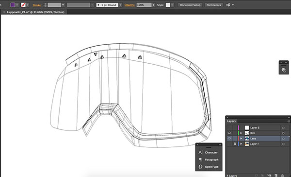
Task: Click Create New Layer icon
Action: coord(276,176)
